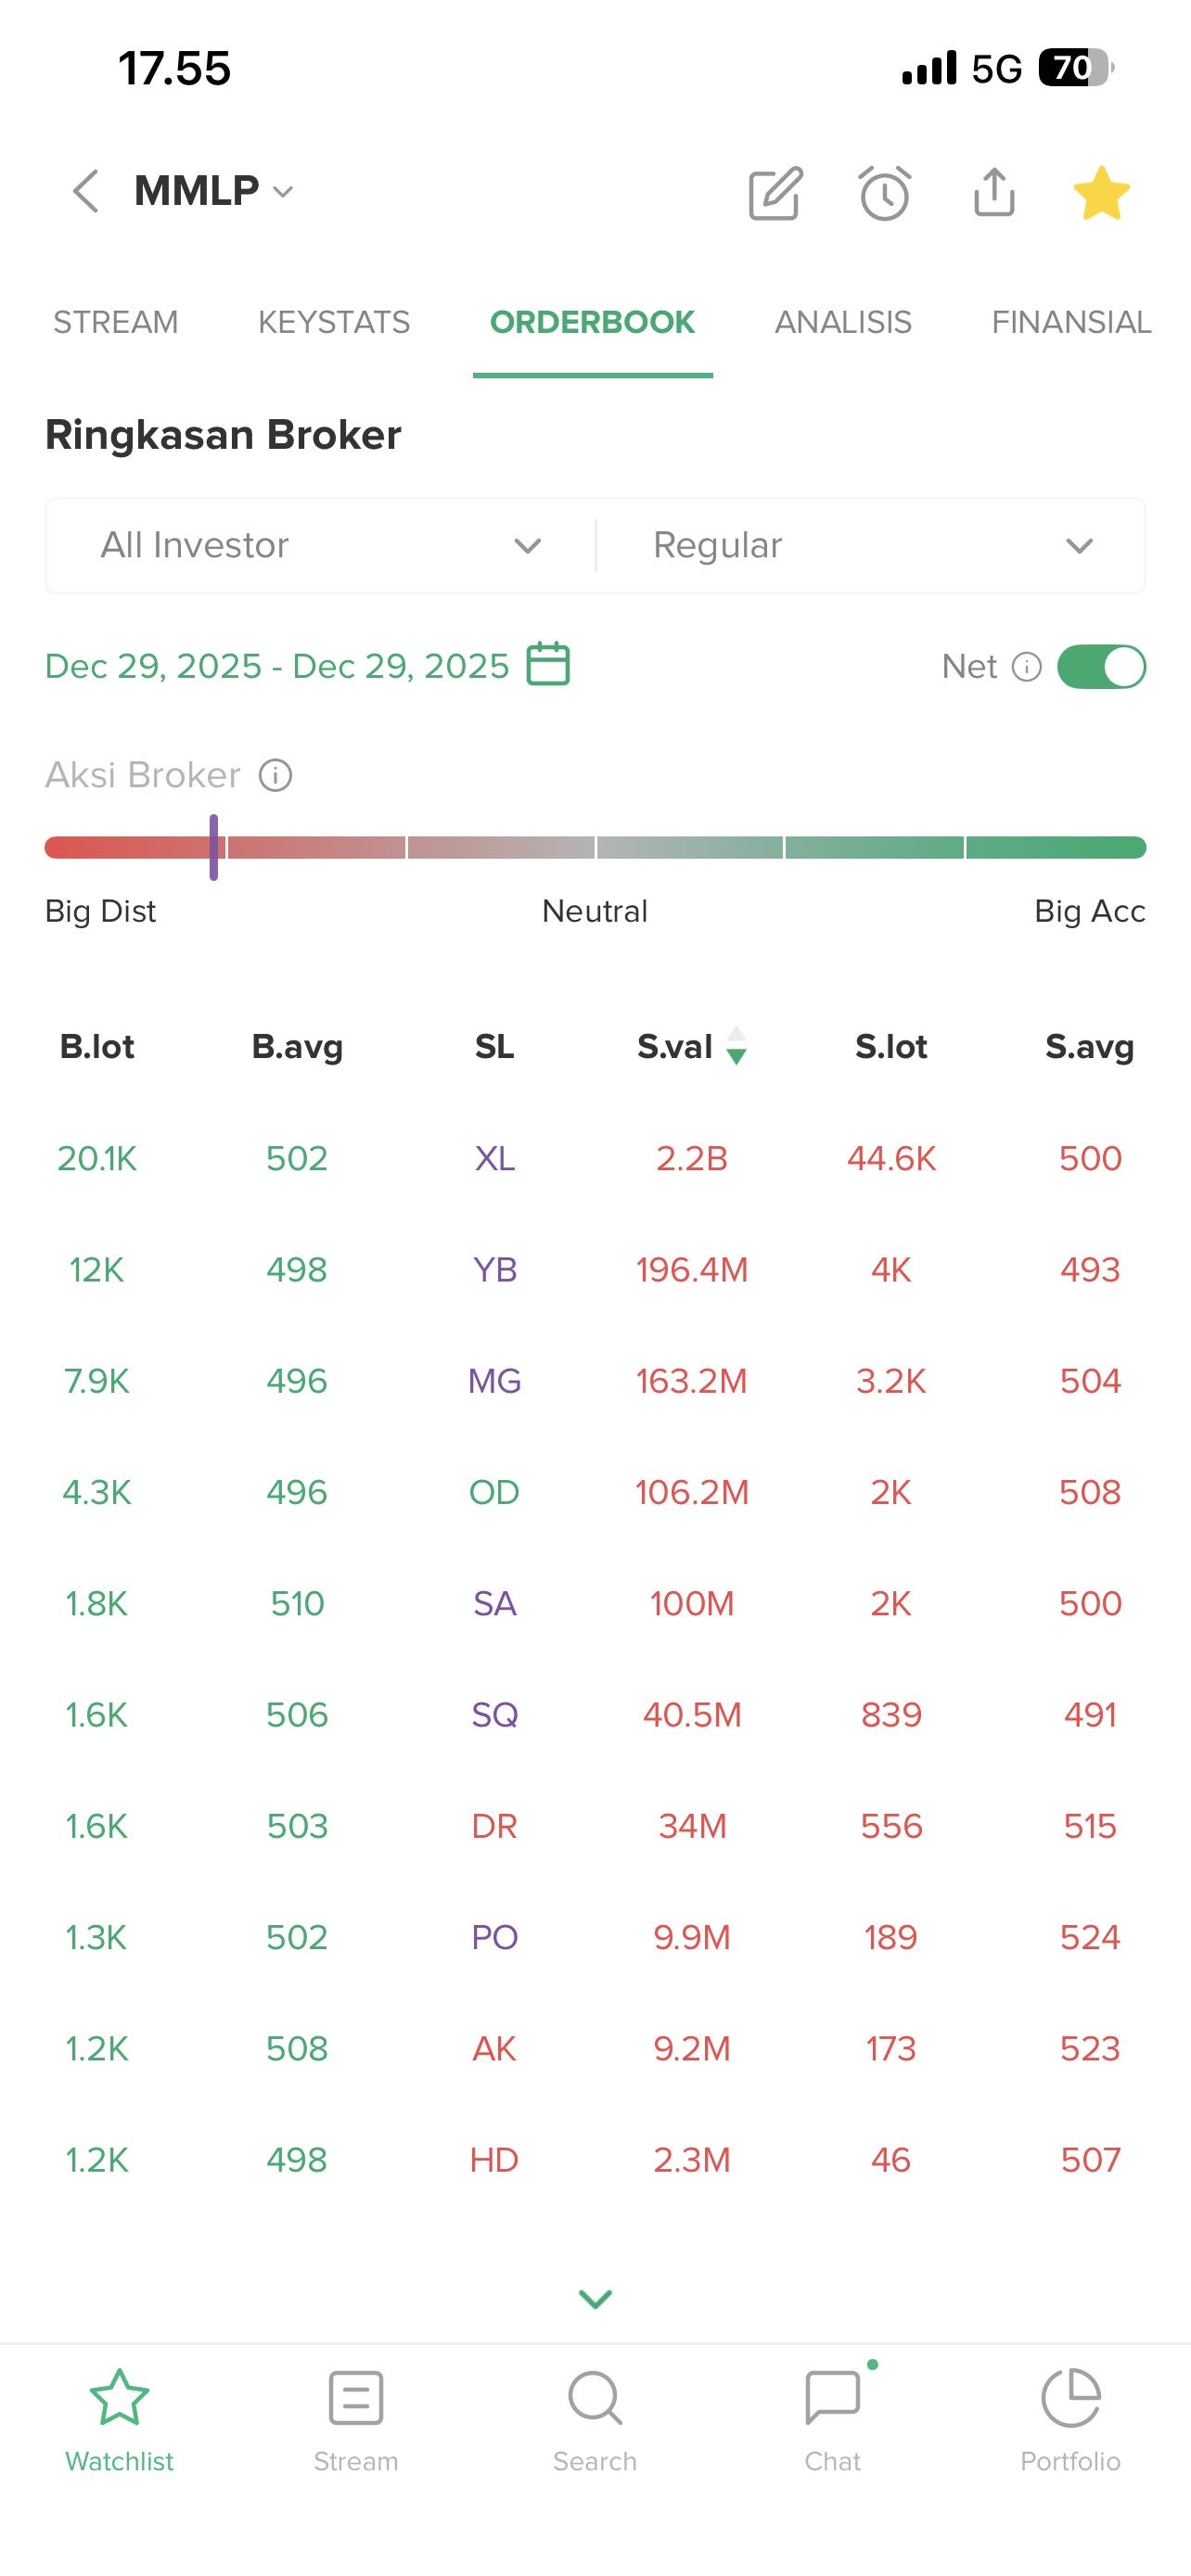Tap the back arrow icon
1191x2576 pixels.
point(86,191)
